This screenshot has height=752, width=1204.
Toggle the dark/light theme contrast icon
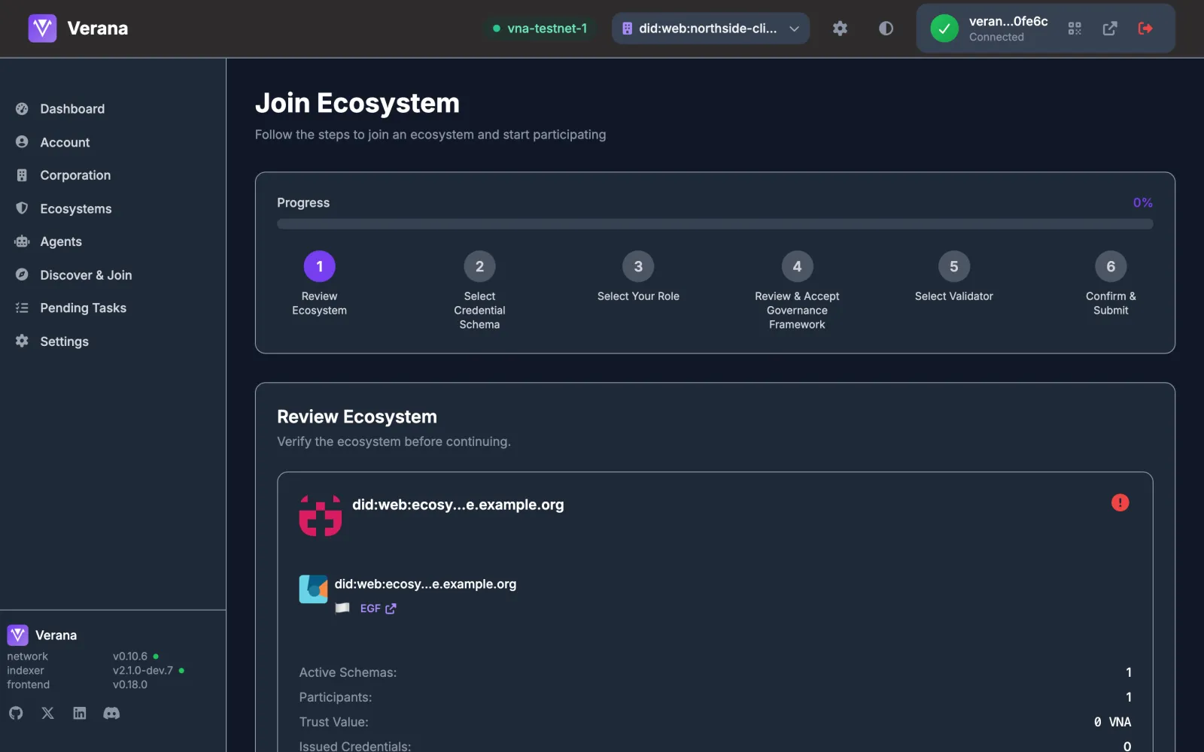886,29
